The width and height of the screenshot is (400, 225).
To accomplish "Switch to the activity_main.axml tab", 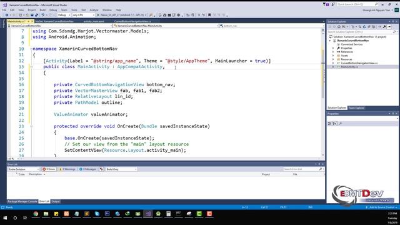I will (x=94, y=21).
